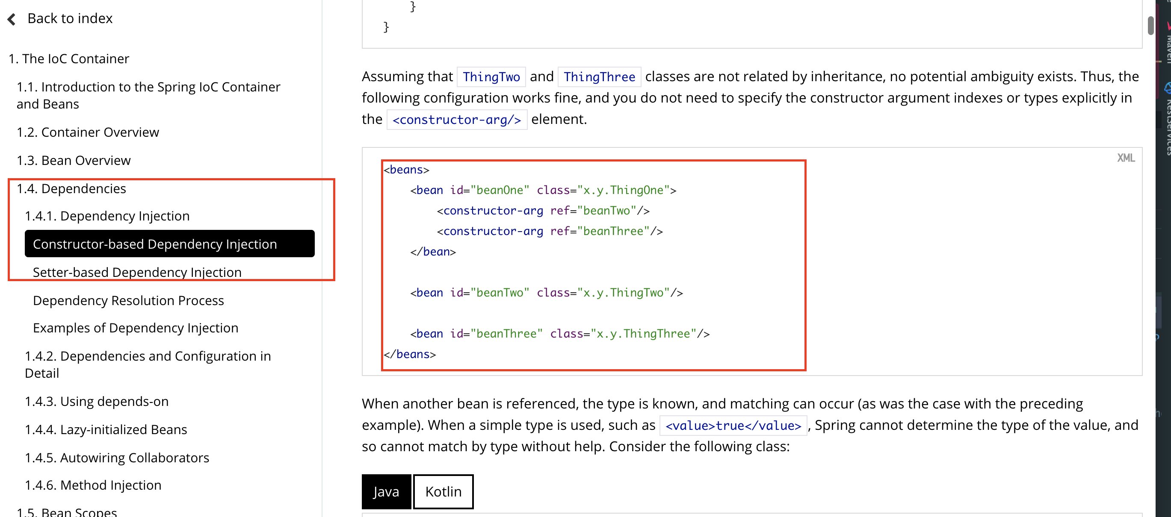
Task: Jump to Dependency Resolution Process
Action: [x=128, y=300]
